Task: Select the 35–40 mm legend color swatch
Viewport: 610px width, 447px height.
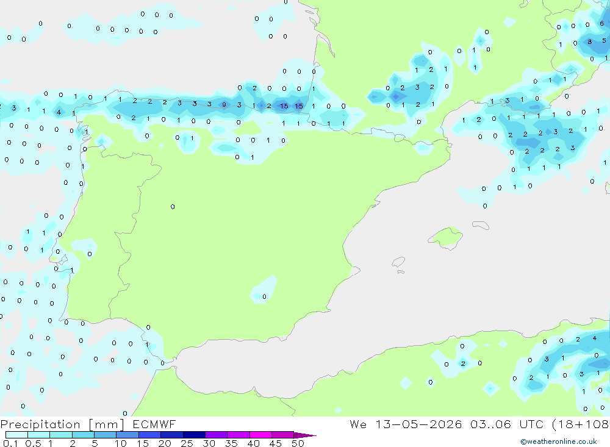Action: coord(238,435)
